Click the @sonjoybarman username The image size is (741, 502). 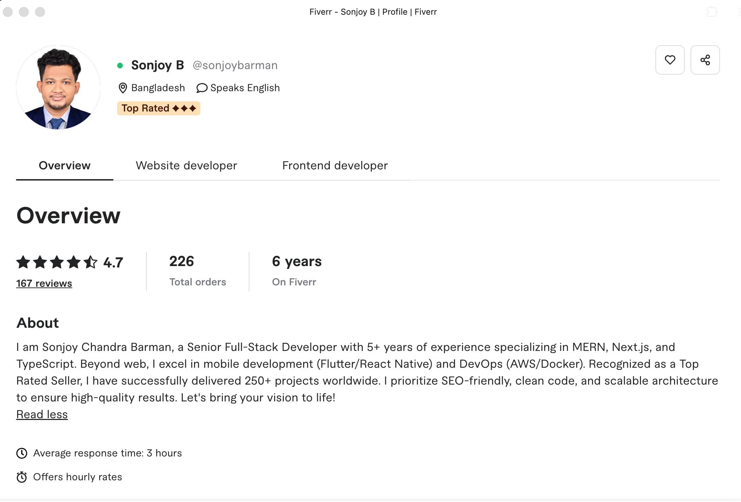(235, 65)
